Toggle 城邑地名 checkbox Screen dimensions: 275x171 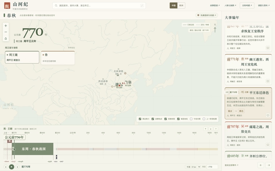point(178,119)
